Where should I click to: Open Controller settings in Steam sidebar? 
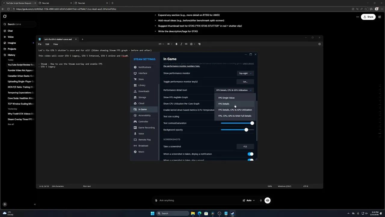point(143,121)
